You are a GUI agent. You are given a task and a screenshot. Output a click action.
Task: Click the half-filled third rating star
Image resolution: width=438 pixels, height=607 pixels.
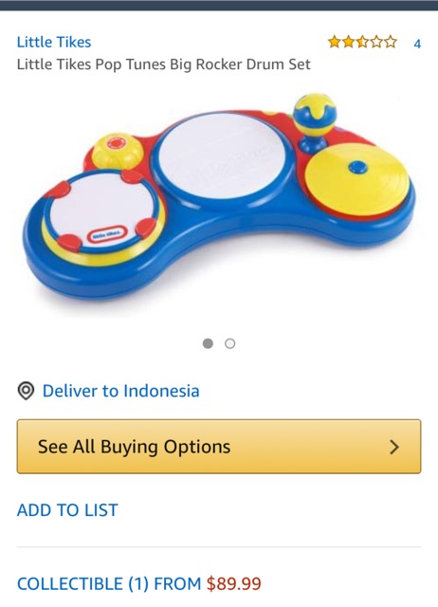tap(362, 42)
